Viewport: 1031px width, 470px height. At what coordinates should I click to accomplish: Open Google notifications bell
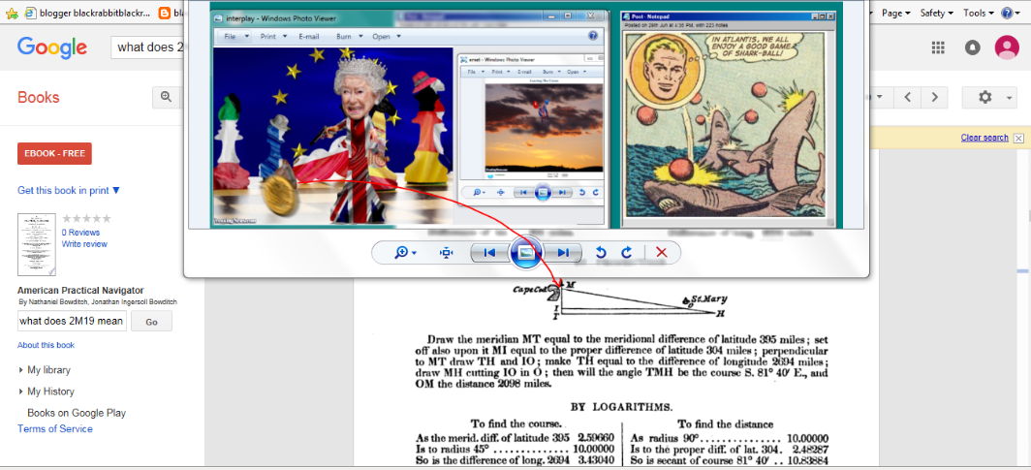(x=972, y=47)
